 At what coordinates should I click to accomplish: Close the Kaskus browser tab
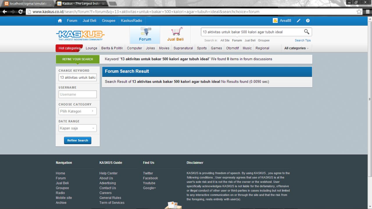(x=104, y=4)
